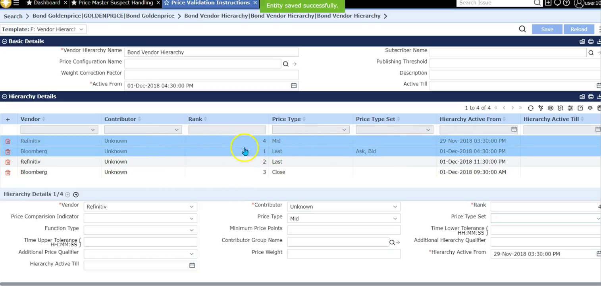The width and height of the screenshot is (601, 286).
Task: Lookup Contributor Group Name search icon
Action: (392, 242)
